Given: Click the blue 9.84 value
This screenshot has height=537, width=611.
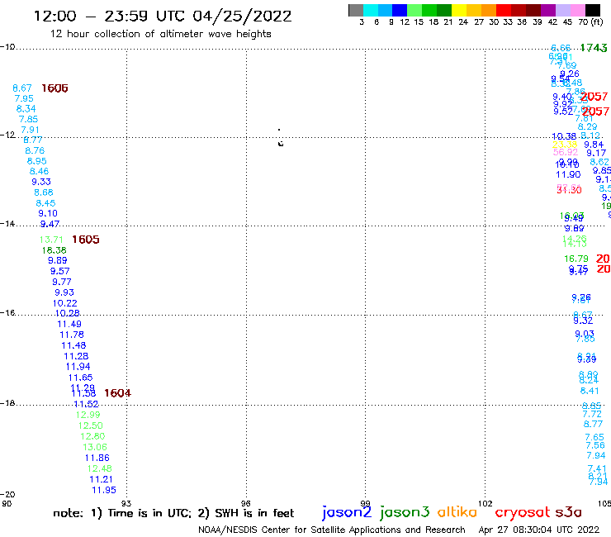Looking at the screenshot, I should 594,145.
